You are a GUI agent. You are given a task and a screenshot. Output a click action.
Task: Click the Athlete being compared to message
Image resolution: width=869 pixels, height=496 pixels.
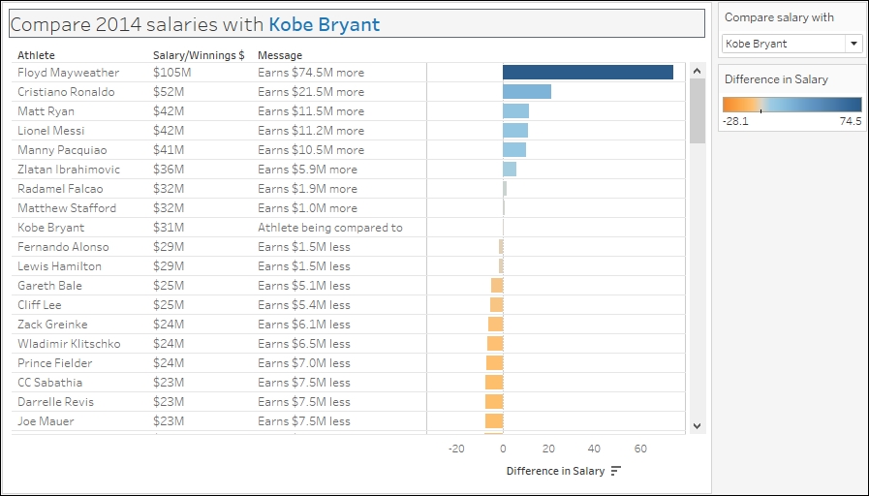point(329,228)
